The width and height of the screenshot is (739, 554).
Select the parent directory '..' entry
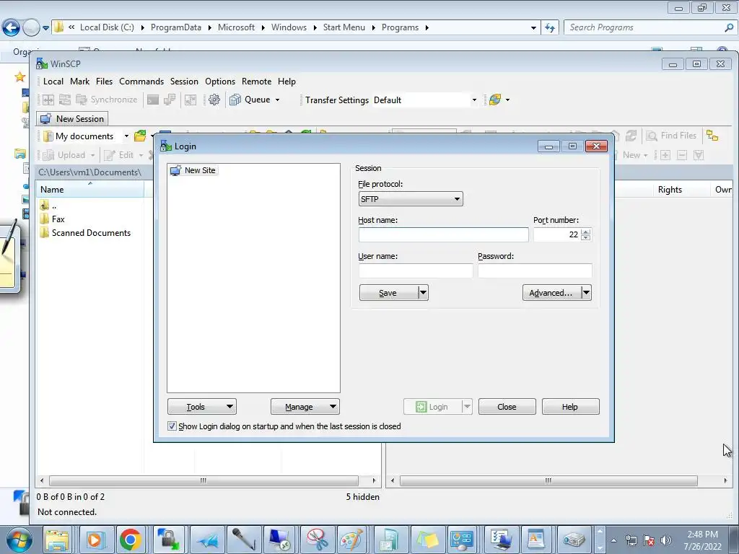pyautogui.click(x=48, y=206)
